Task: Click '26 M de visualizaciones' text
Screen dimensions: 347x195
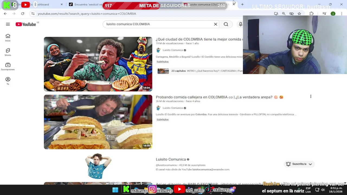Action: [x=170, y=101]
